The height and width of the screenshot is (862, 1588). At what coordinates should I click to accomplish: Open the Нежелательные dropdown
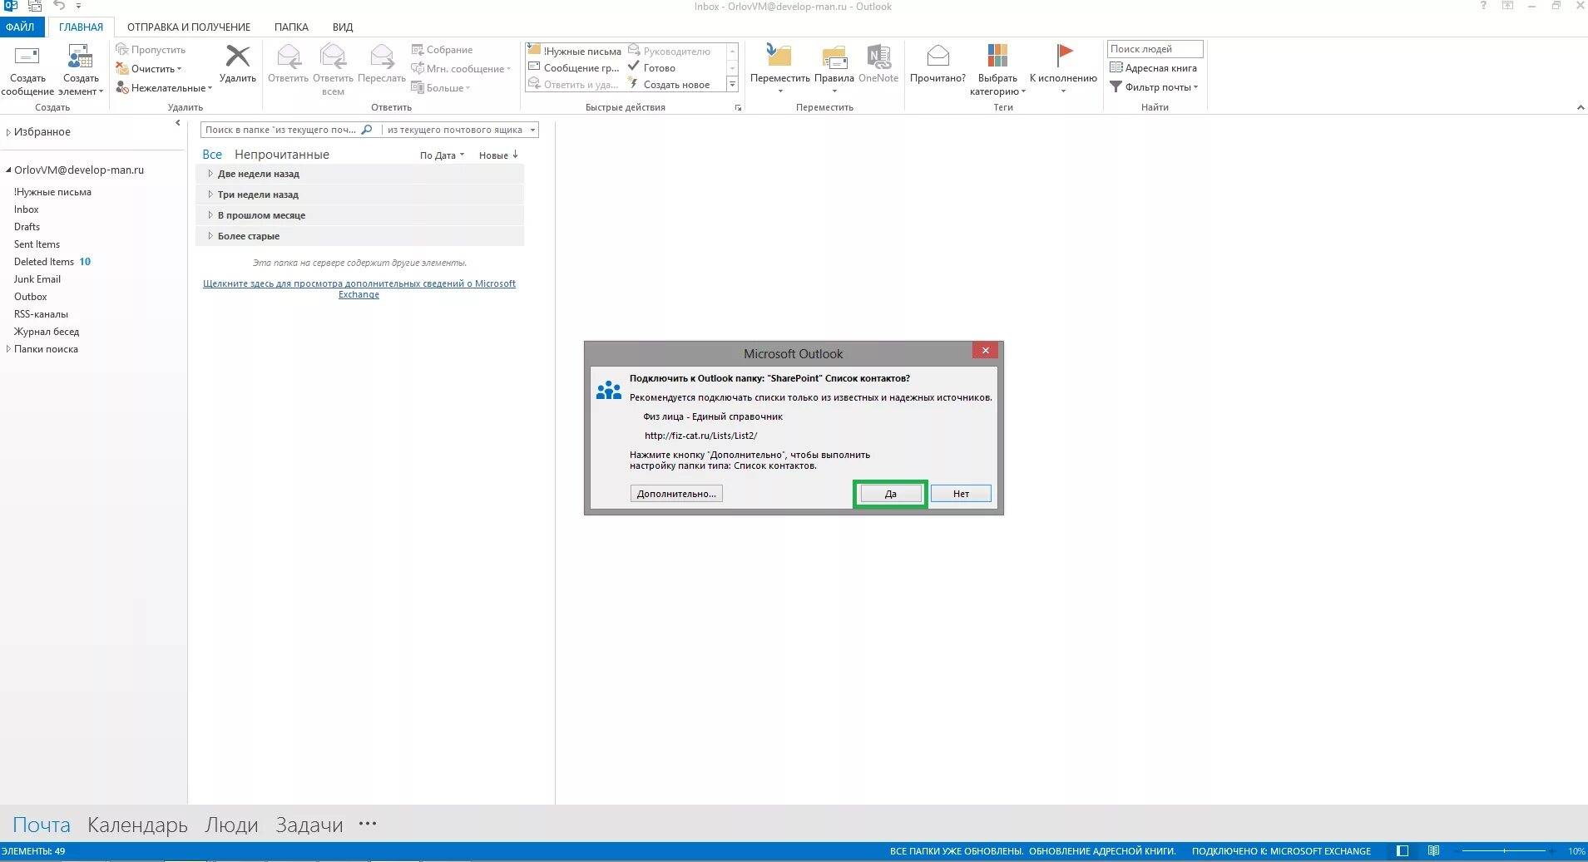tap(164, 88)
